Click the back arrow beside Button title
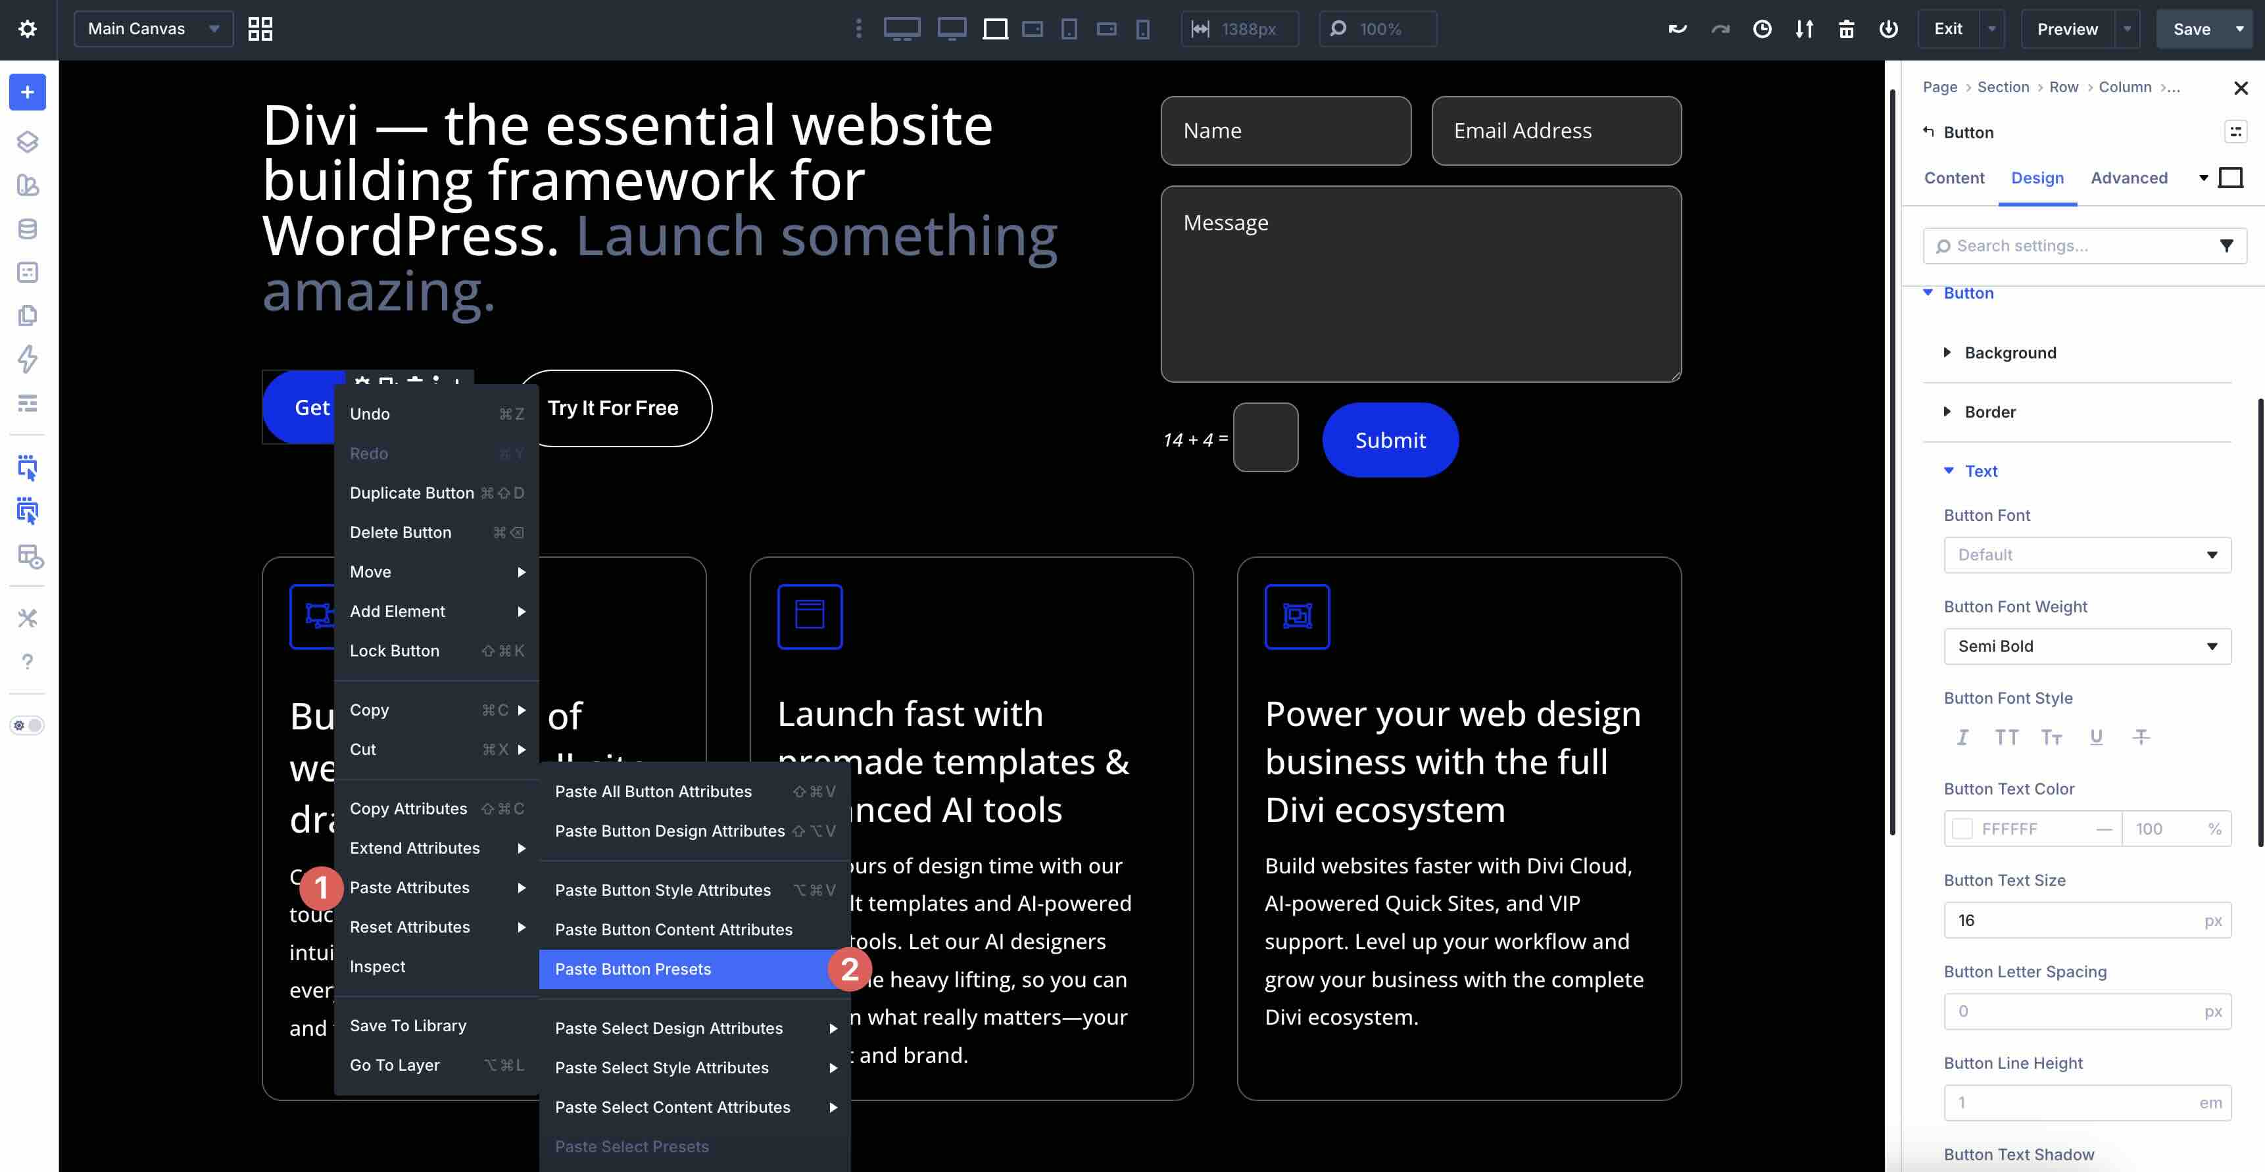Image resolution: width=2265 pixels, height=1172 pixels. coord(1928,132)
